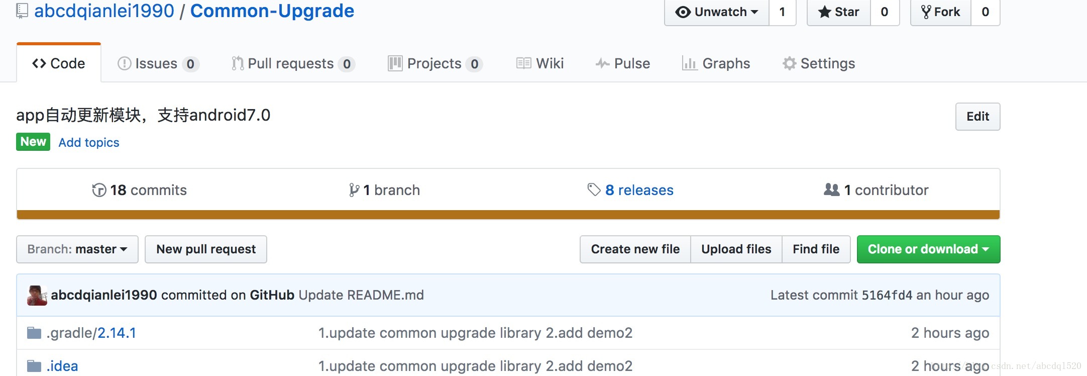1087x376 pixels.
Task: Click the watchers count 1
Action: [783, 12]
